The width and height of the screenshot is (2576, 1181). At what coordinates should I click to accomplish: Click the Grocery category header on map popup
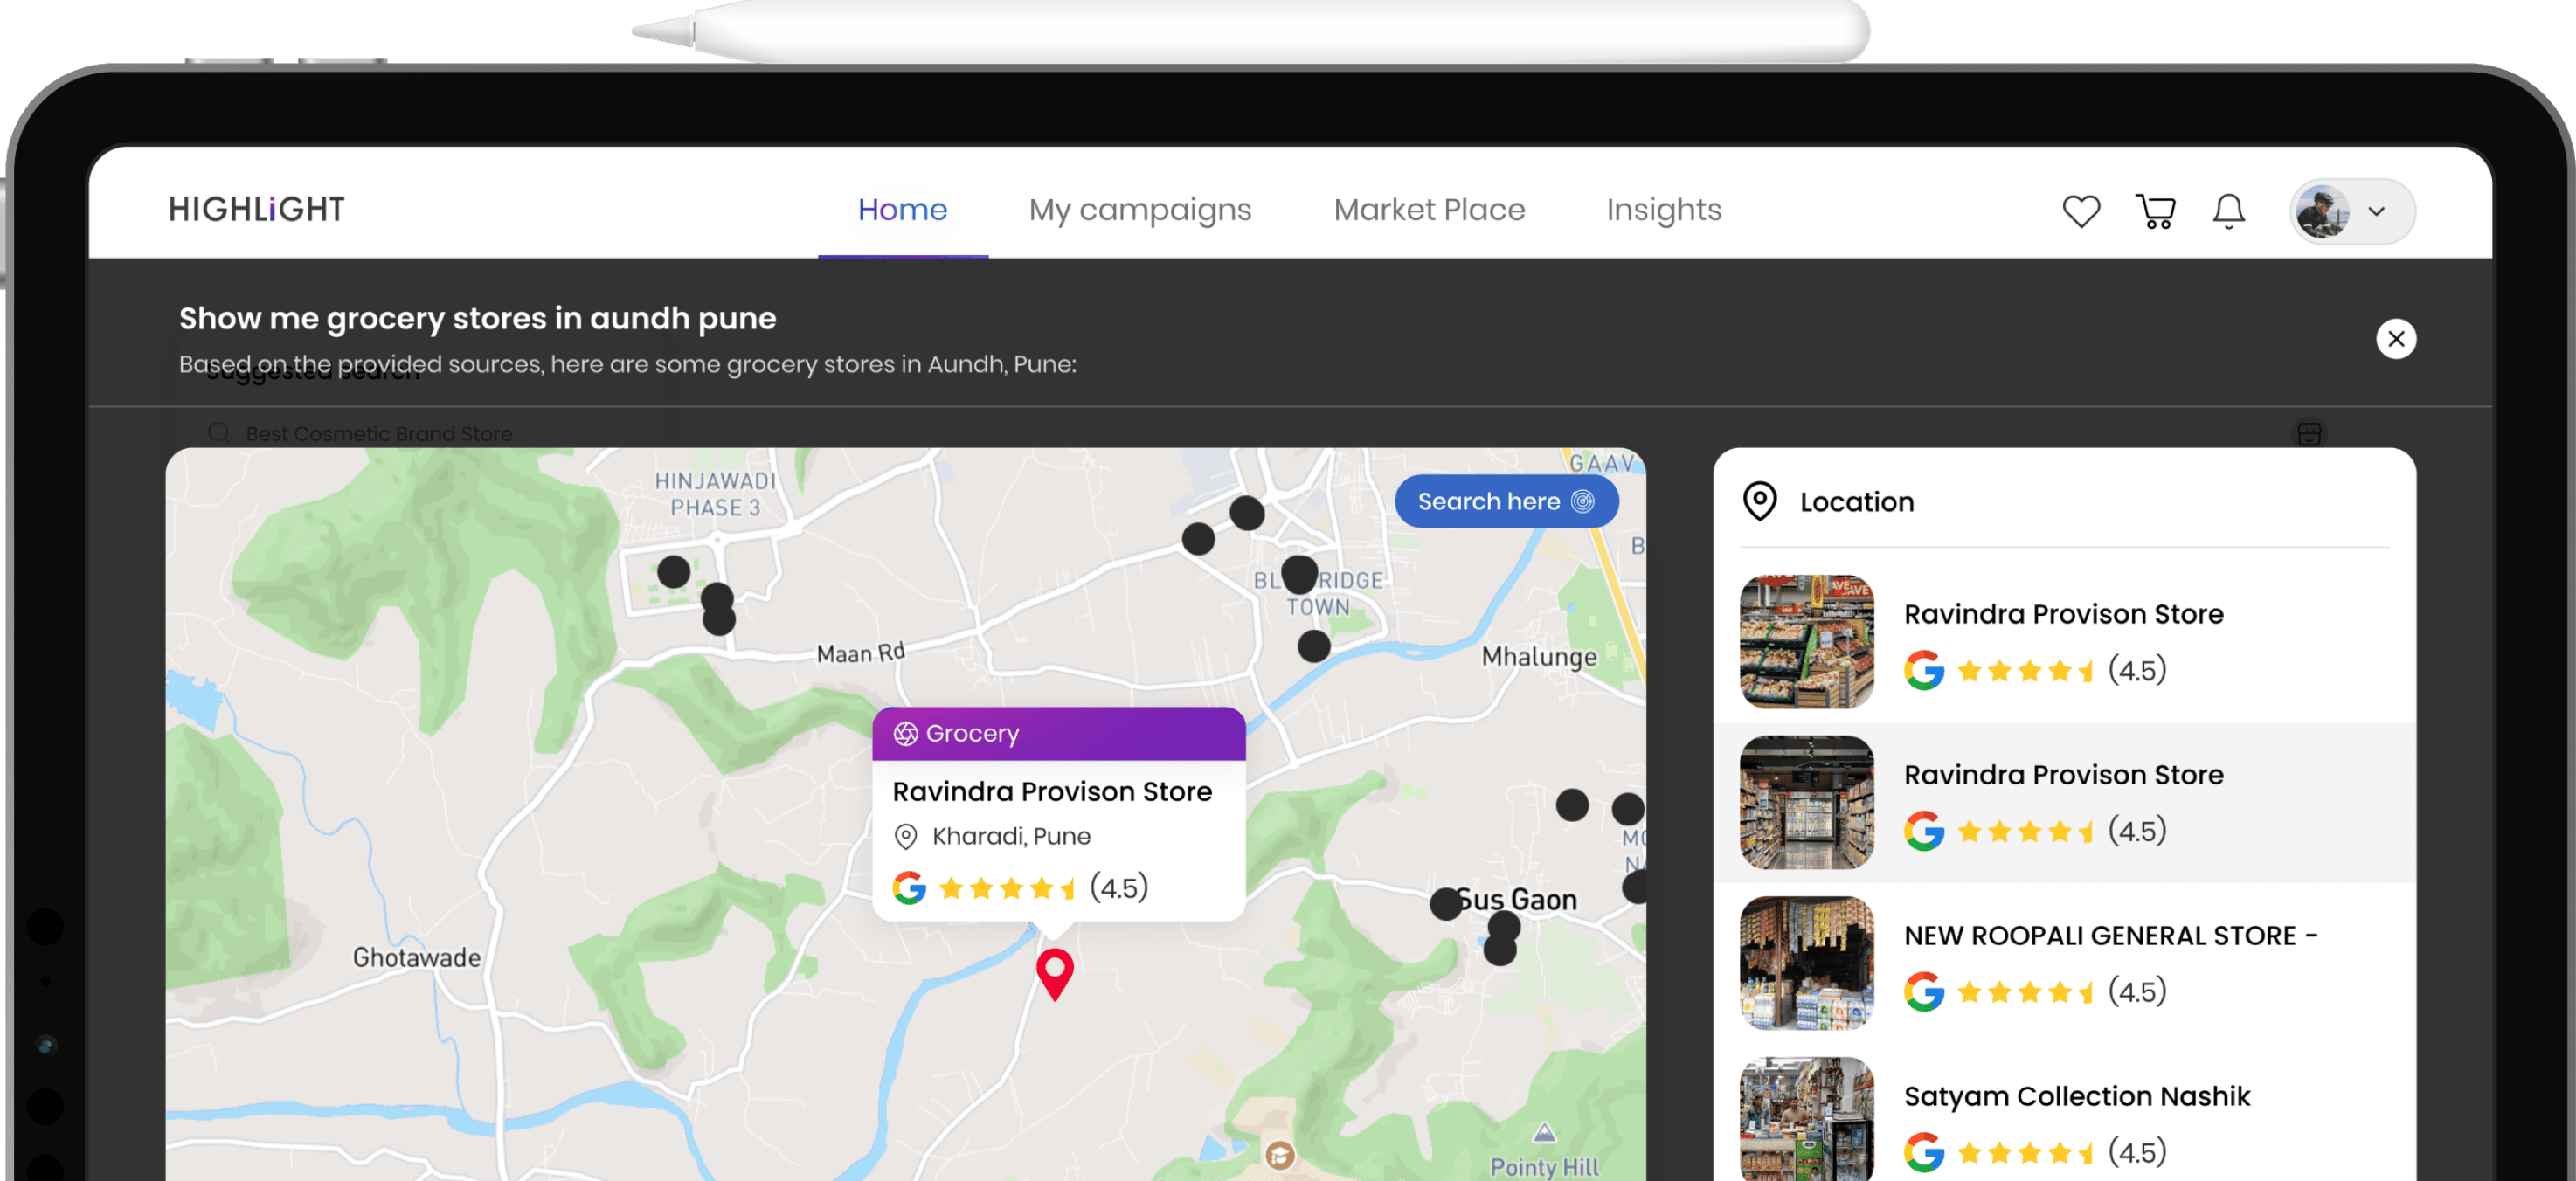tap(1058, 733)
